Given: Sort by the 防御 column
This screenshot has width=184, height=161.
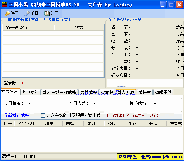Looking at the screenshot, I should [73, 124].
